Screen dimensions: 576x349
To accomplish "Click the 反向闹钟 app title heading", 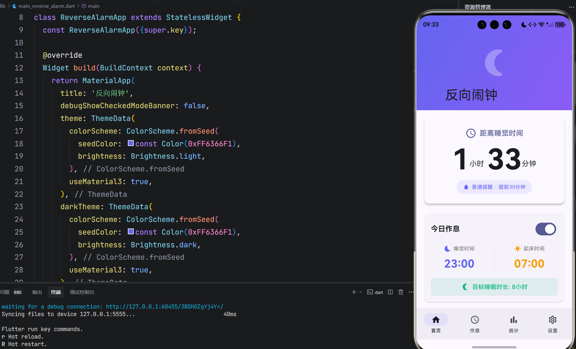I will point(471,95).
